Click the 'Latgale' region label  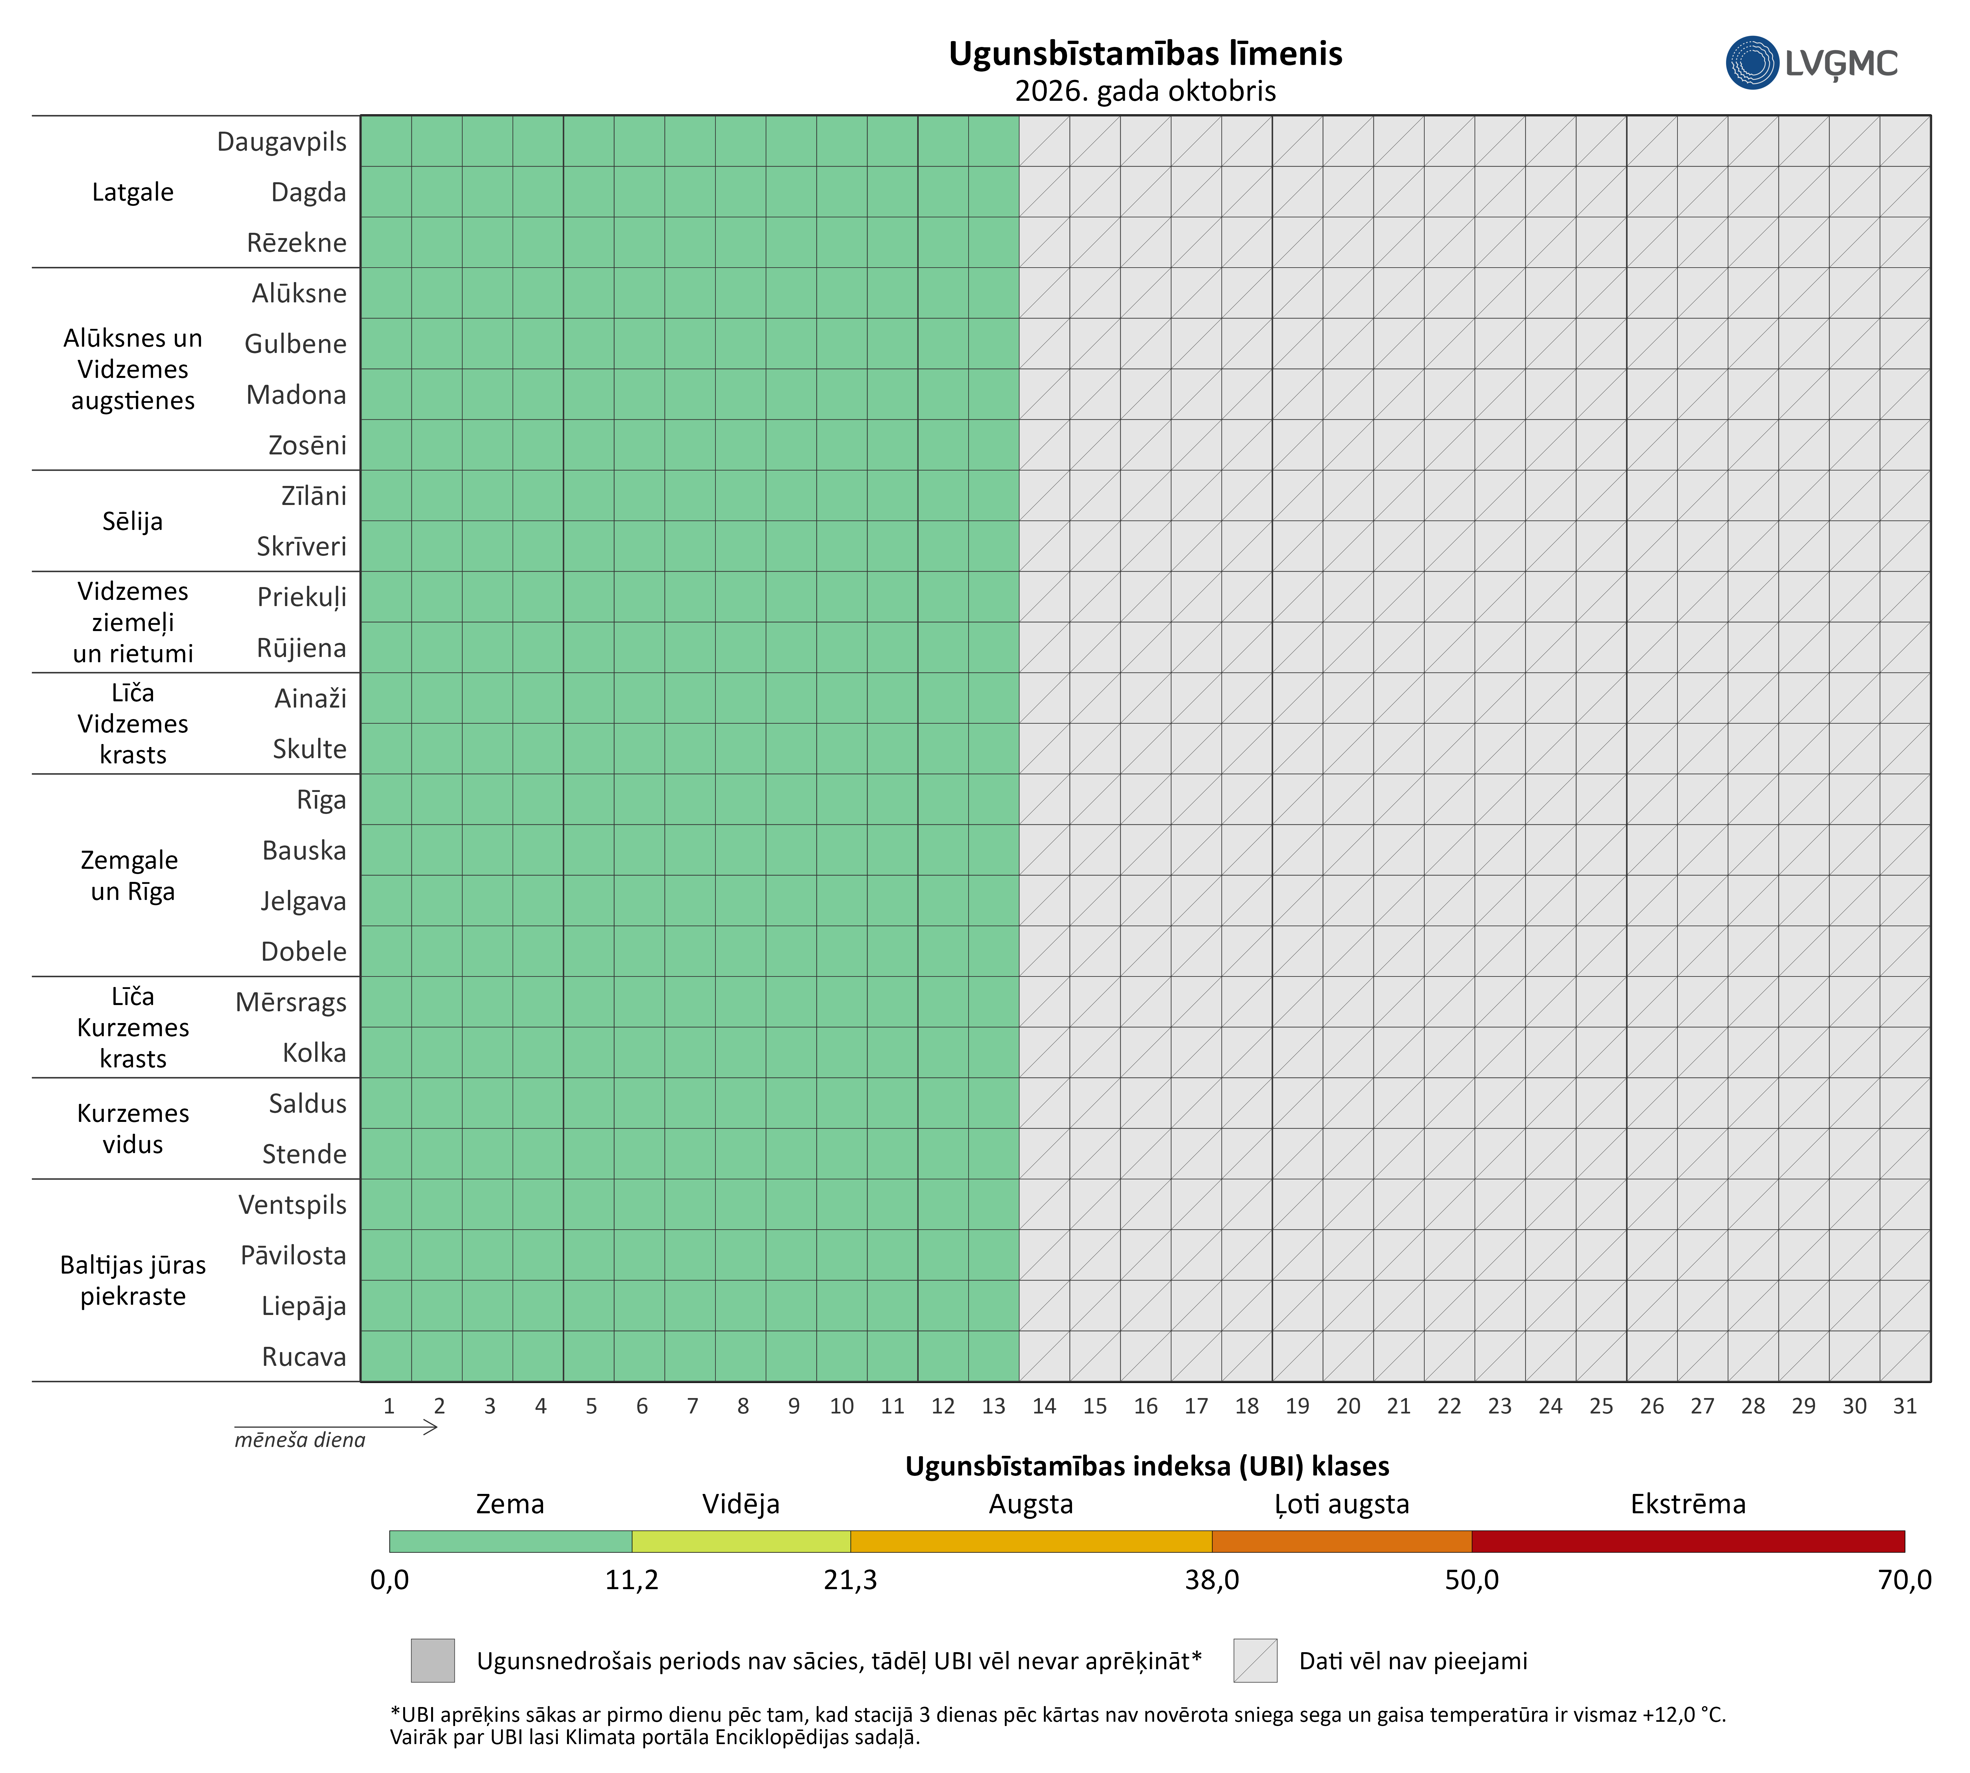click(133, 192)
